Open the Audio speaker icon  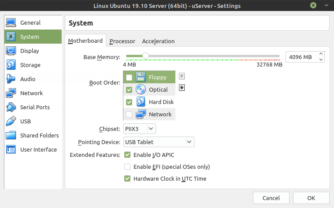click(11, 79)
